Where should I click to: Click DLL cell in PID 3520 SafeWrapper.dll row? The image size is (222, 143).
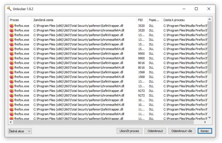click(x=151, y=26)
